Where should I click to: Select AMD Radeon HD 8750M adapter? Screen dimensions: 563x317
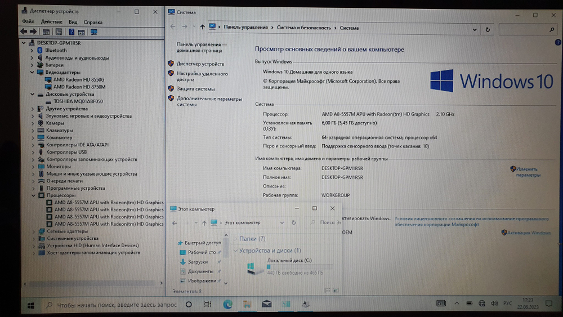click(x=79, y=87)
